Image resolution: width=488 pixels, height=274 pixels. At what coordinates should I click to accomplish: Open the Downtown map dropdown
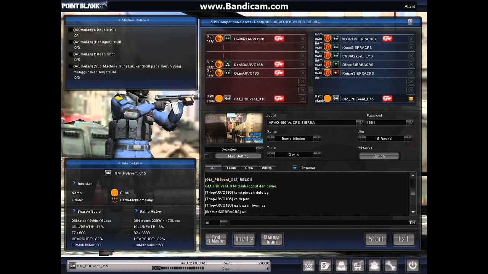(x=259, y=149)
